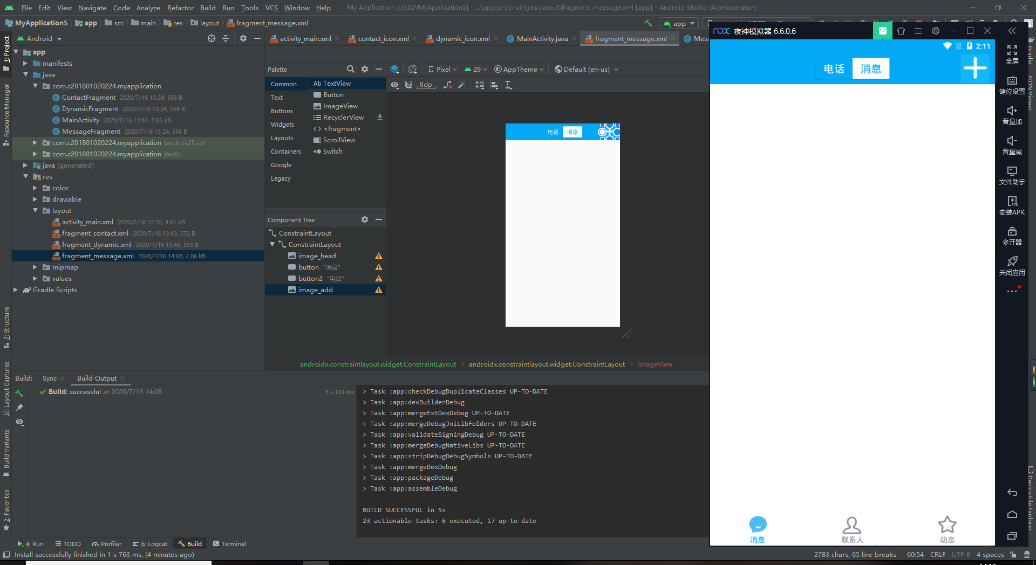Open the Build menu
The width and height of the screenshot is (1036, 565).
(x=208, y=8)
